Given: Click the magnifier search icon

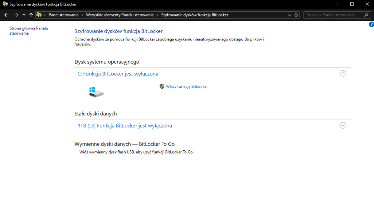Looking at the screenshot, I should [x=366, y=15].
